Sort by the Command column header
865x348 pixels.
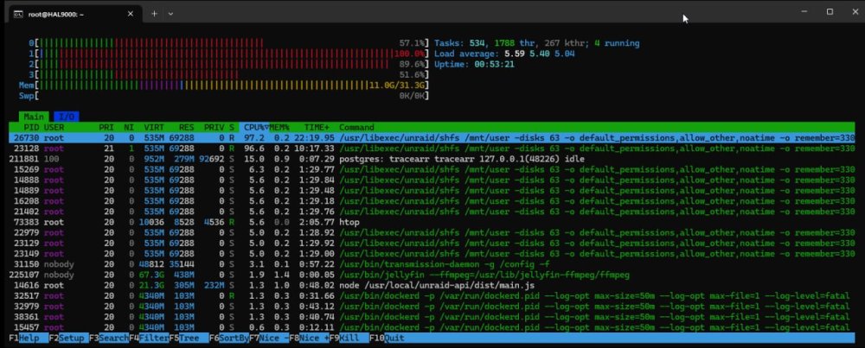[x=356, y=127]
